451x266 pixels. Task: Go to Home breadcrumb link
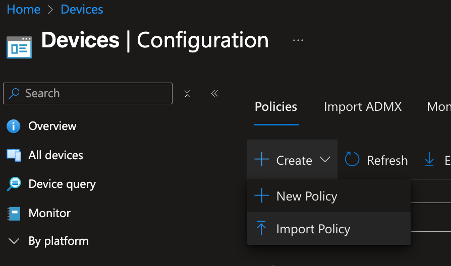click(x=23, y=9)
